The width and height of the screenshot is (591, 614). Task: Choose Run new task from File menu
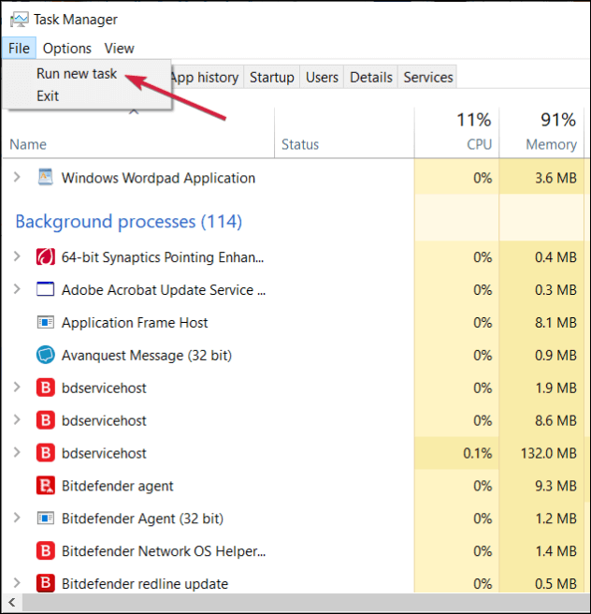[77, 73]
